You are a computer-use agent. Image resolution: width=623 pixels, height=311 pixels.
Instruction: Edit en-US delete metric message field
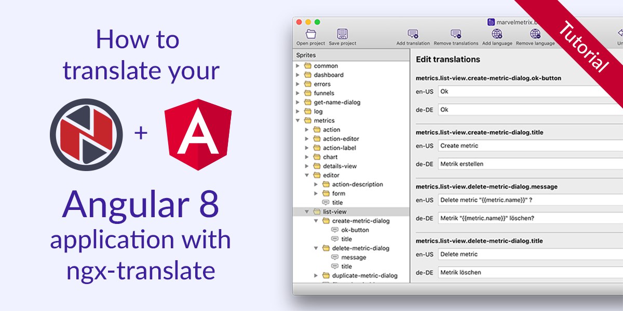530,200
